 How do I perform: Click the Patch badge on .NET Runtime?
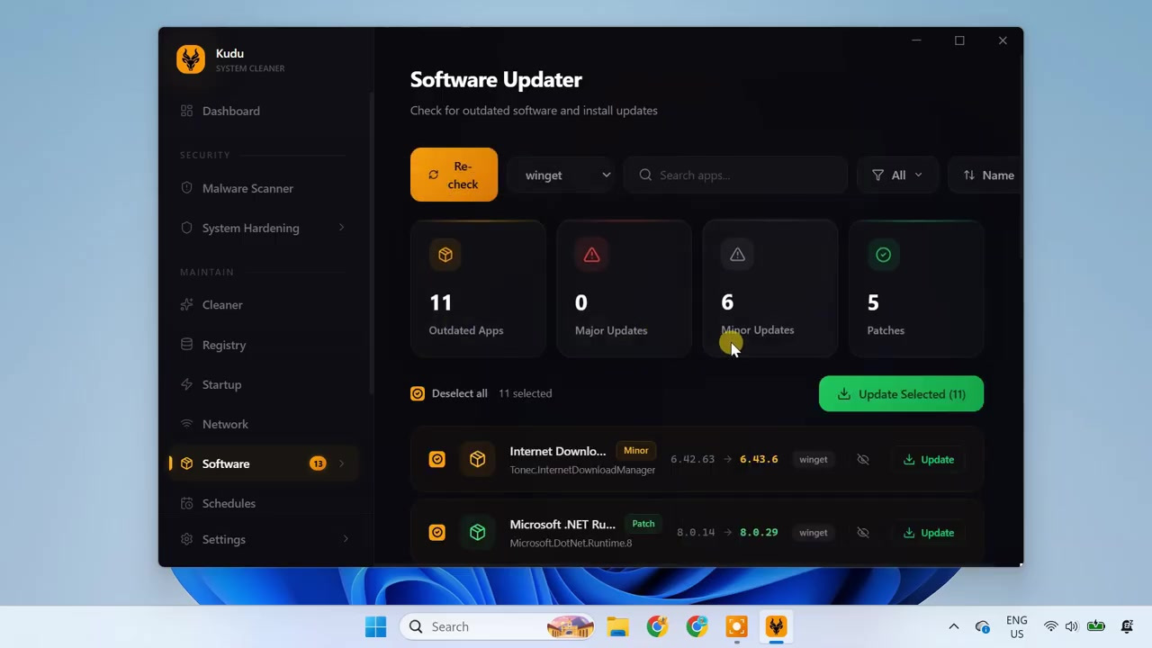click(x=643, y=524)
